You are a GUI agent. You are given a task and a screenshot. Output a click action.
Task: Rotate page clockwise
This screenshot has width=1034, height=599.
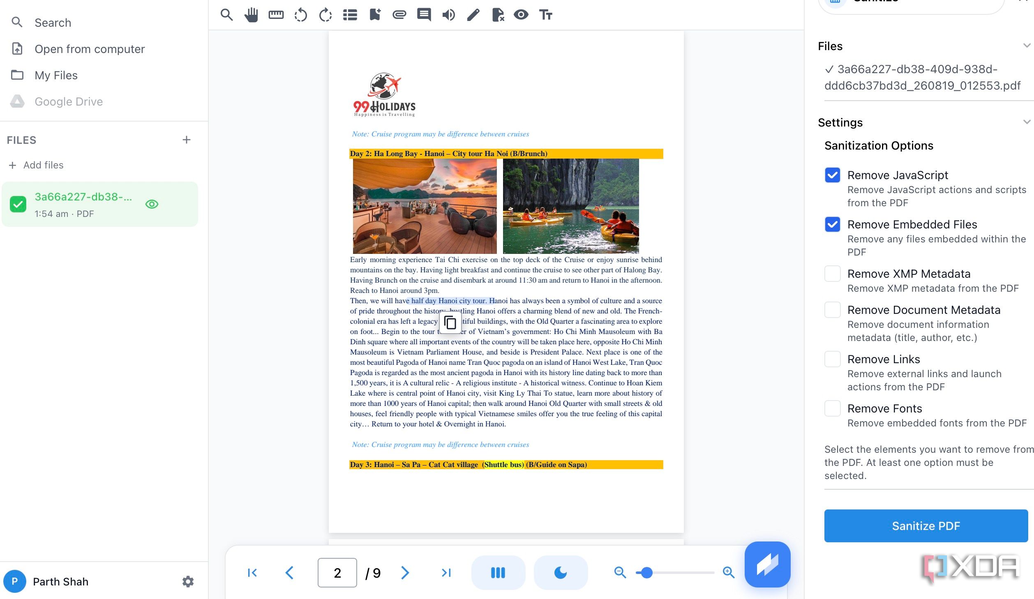click(x=325, y=15)
